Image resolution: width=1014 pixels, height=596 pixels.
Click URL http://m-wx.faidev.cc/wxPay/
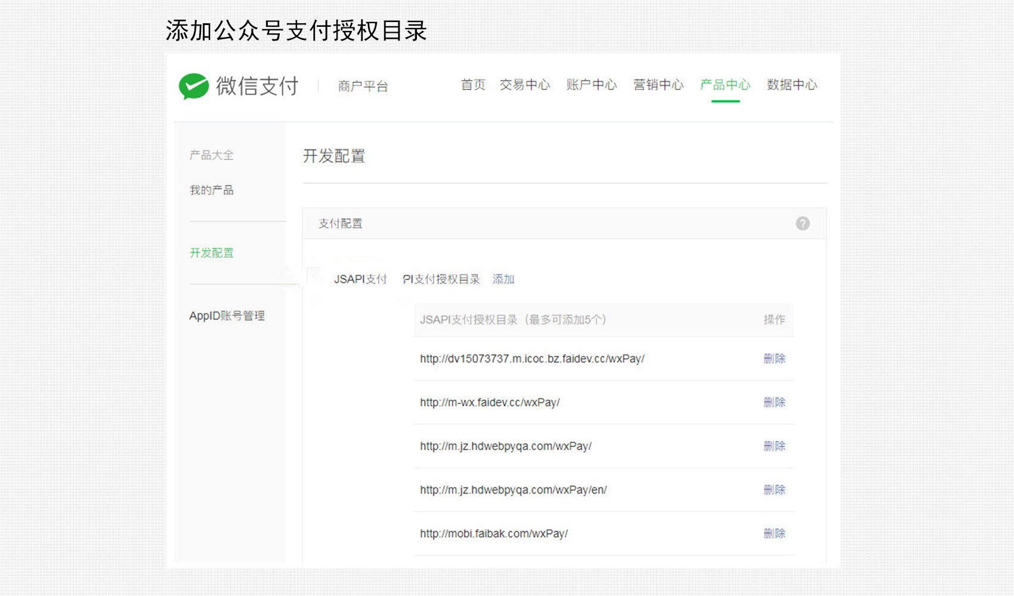click(490, 402)
